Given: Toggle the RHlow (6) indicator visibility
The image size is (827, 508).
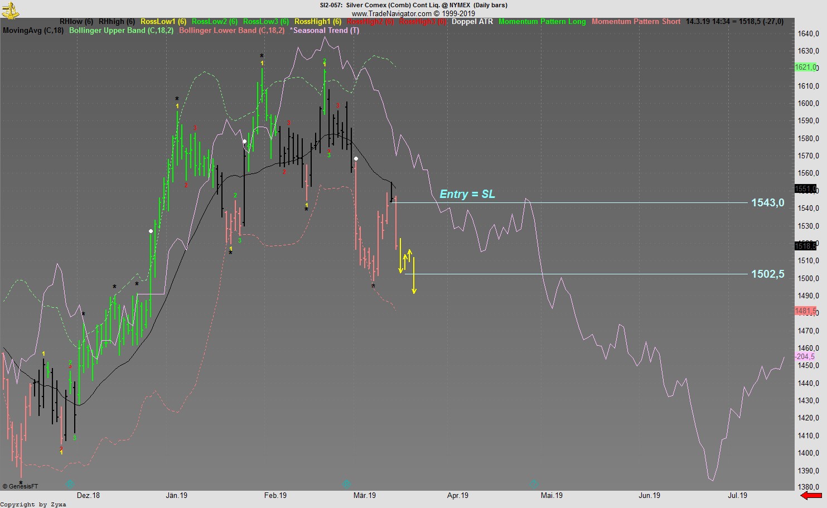Looking at the screenshot, I should (76, 22).
